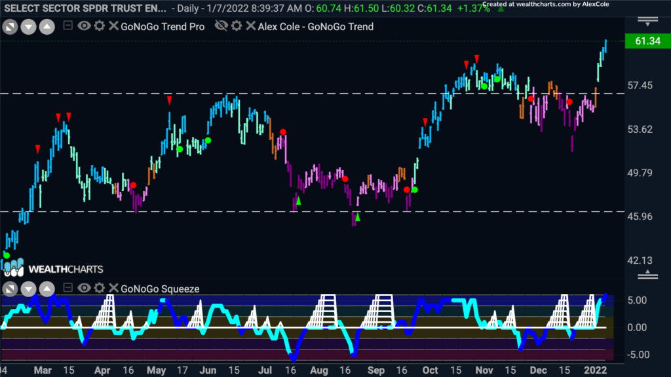Click the Aug label on the date axis
Screen dimensions: 671x377
click(x=319, y=370)
